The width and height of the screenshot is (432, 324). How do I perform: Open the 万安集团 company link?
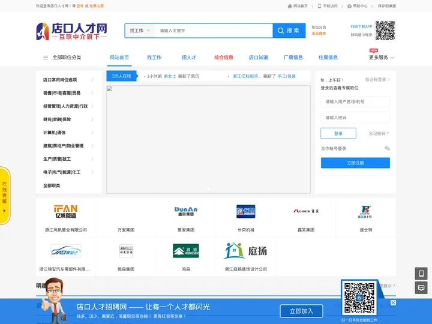pyautogui.click(x=126, y=230)
